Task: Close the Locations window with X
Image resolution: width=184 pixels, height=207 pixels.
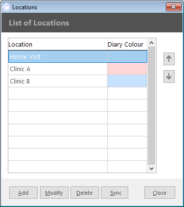Action: pos(174,7)
